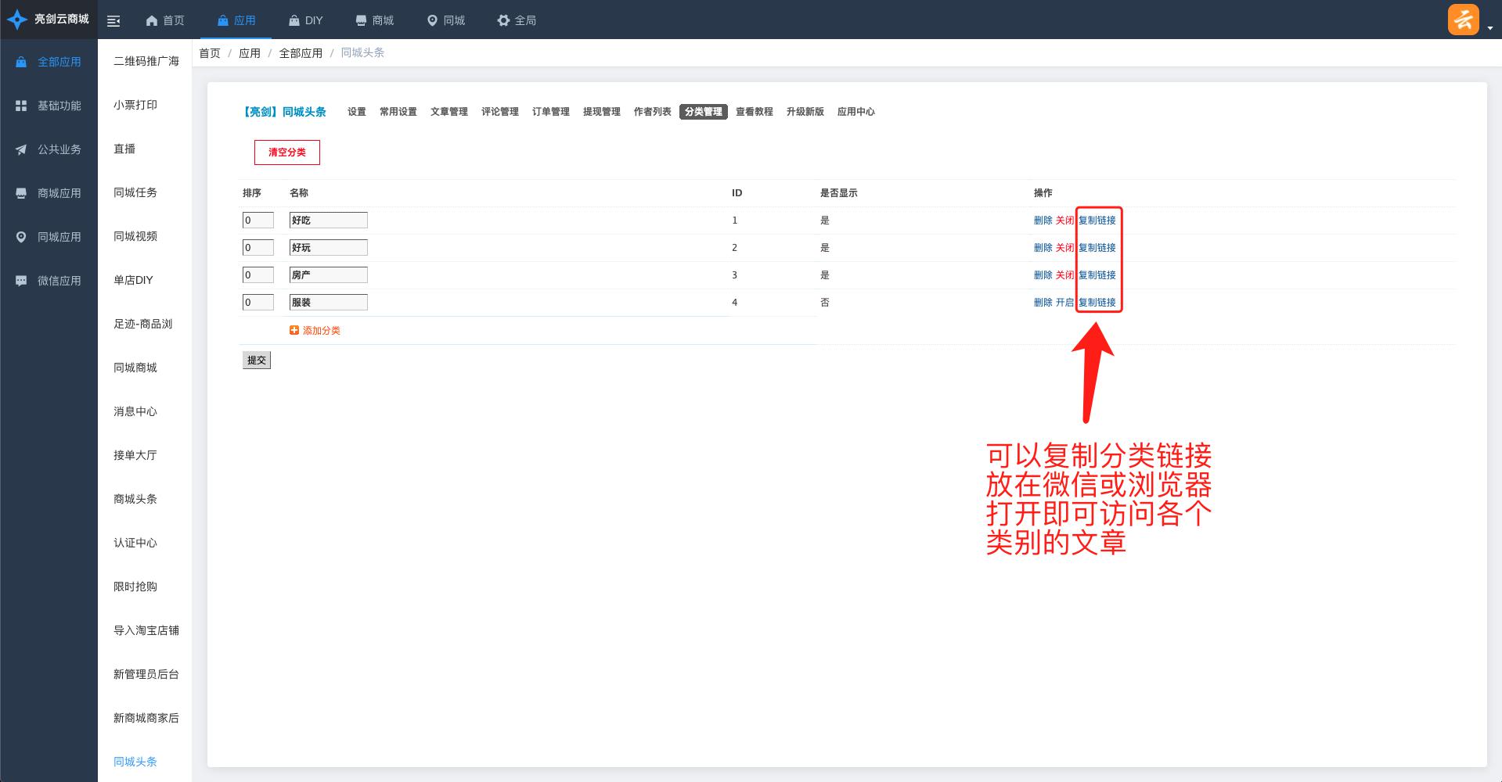Click the name field containing 服装
The width and height of the screenshot is (1502, 782).
click(x=328, y=303)
